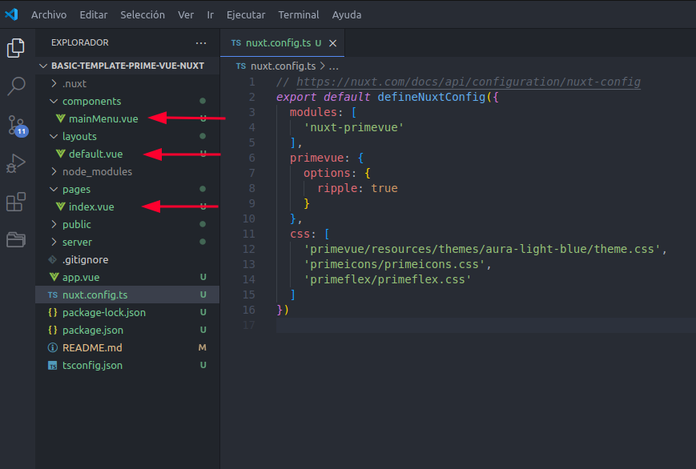Place cursor on empty line 17

point(485,325)
